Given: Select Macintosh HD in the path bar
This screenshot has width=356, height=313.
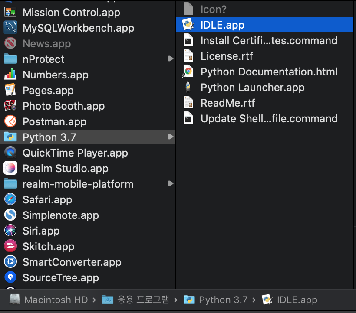Looking at the screenshot, I should [x=55, y=300].
